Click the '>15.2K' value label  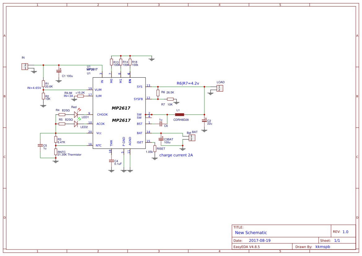click(x=80, y=93)
